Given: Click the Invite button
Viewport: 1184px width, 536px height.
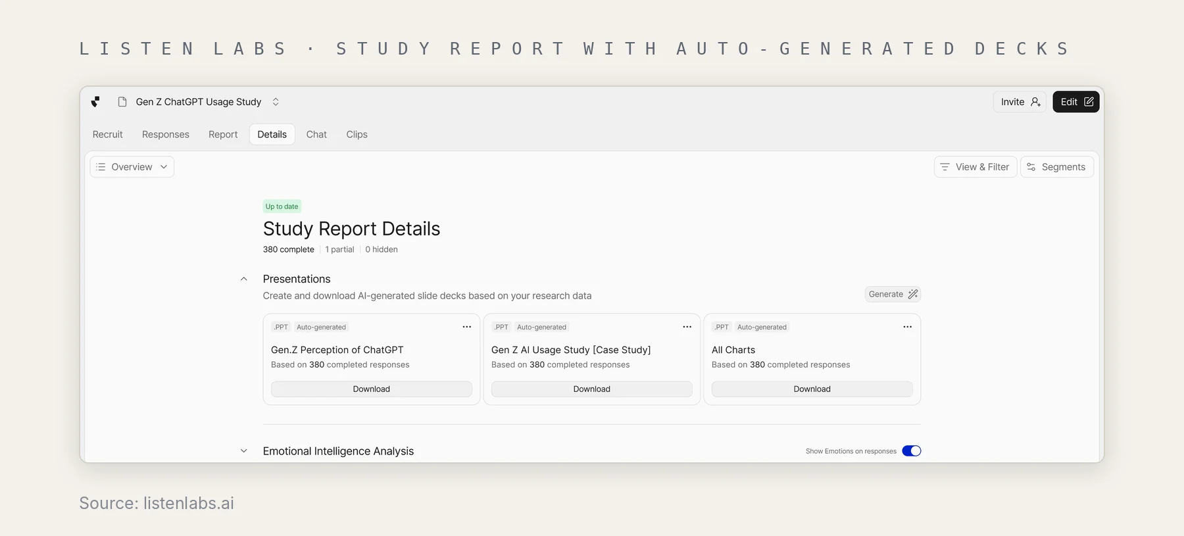Looking at the screenshot, I should pyautogui.click(x=1020, y=102).
